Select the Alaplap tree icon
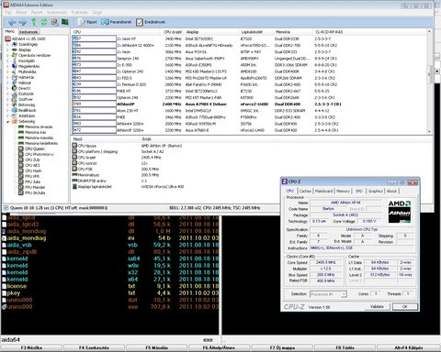Screen dimensions: 441x352 15,49
